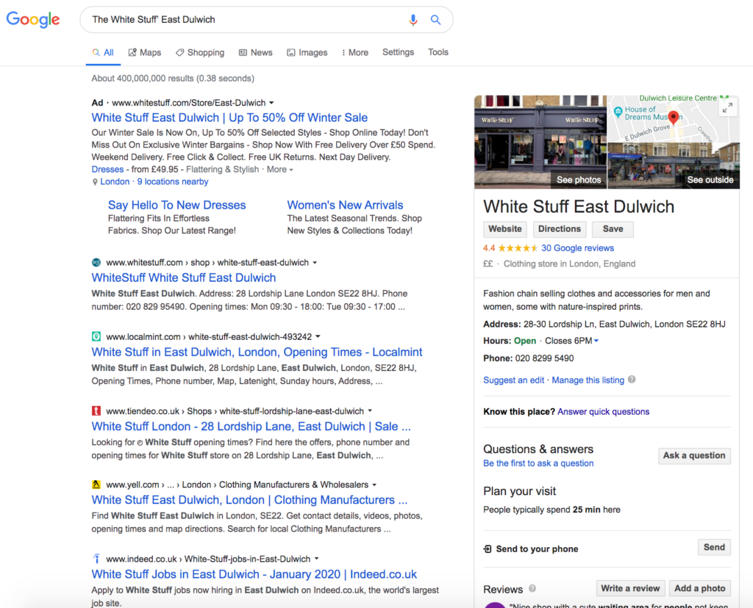This screenshot has width=753, height=608.
Task: Click Write a review button
Action: tap(630, 588)
